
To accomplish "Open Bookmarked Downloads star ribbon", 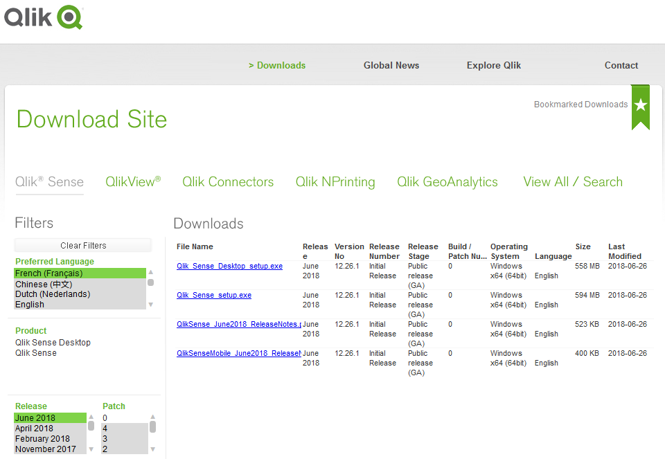I will click(640, 107).
